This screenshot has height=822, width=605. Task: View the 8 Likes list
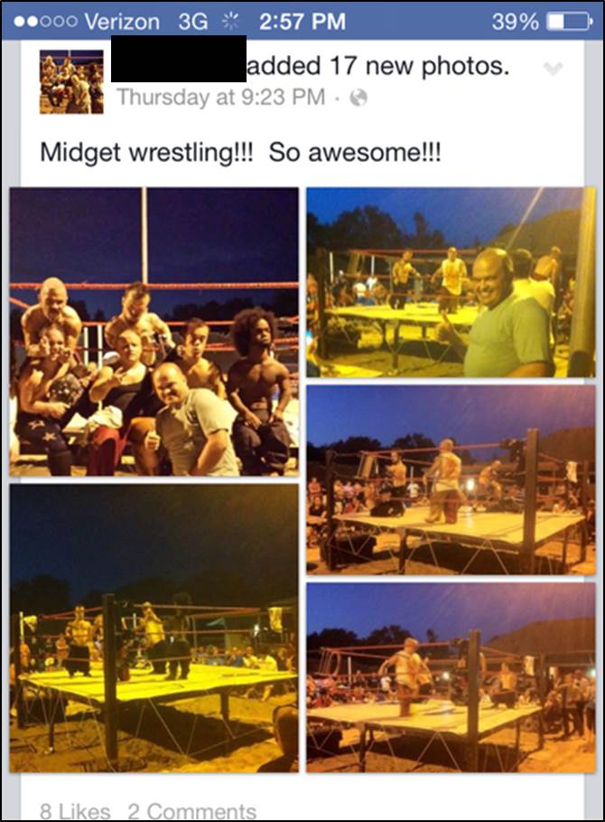tap(75, 811)
